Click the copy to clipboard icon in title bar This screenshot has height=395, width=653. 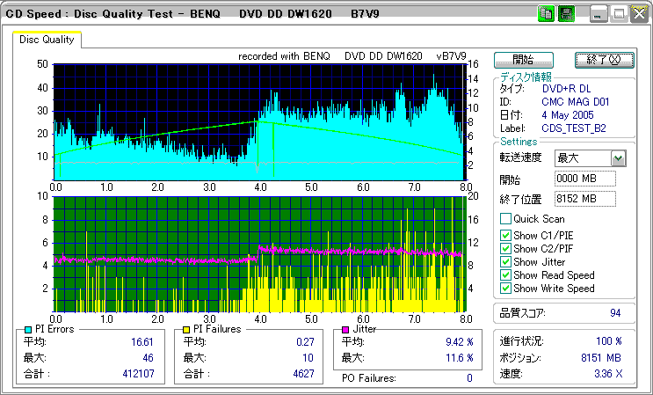click(x=547, y=14)
